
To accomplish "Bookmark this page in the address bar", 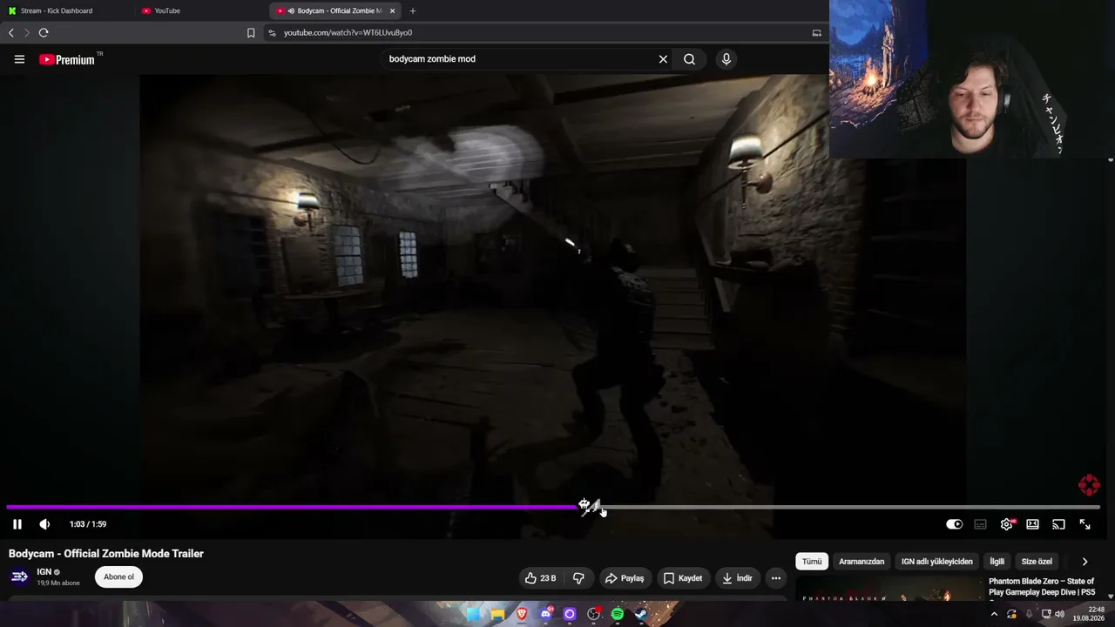I will [x=251, y=32].
